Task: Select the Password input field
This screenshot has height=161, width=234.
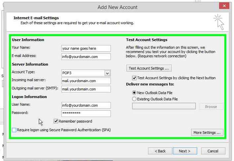Action: [86, 113]
